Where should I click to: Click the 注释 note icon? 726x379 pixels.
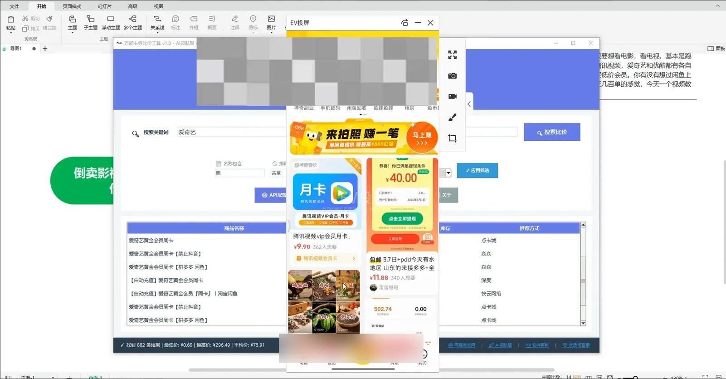pos(235,19)
